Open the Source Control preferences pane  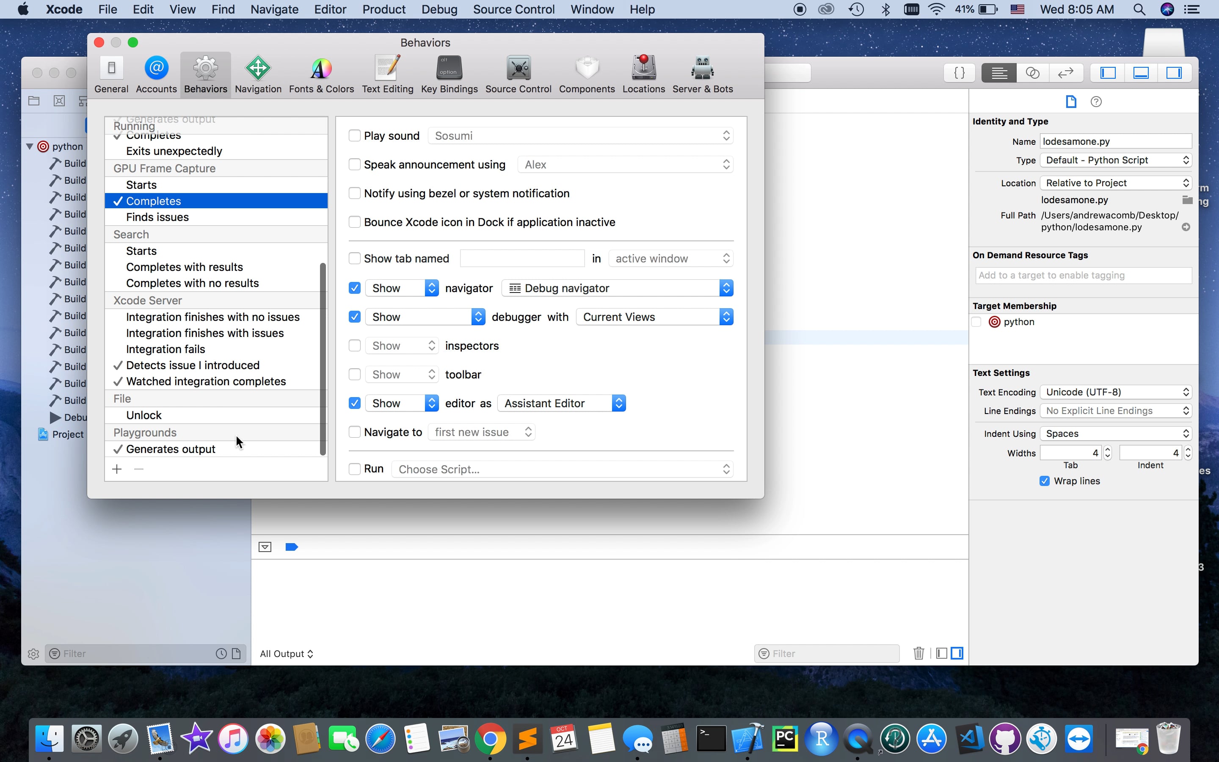[x=518, y=75]
